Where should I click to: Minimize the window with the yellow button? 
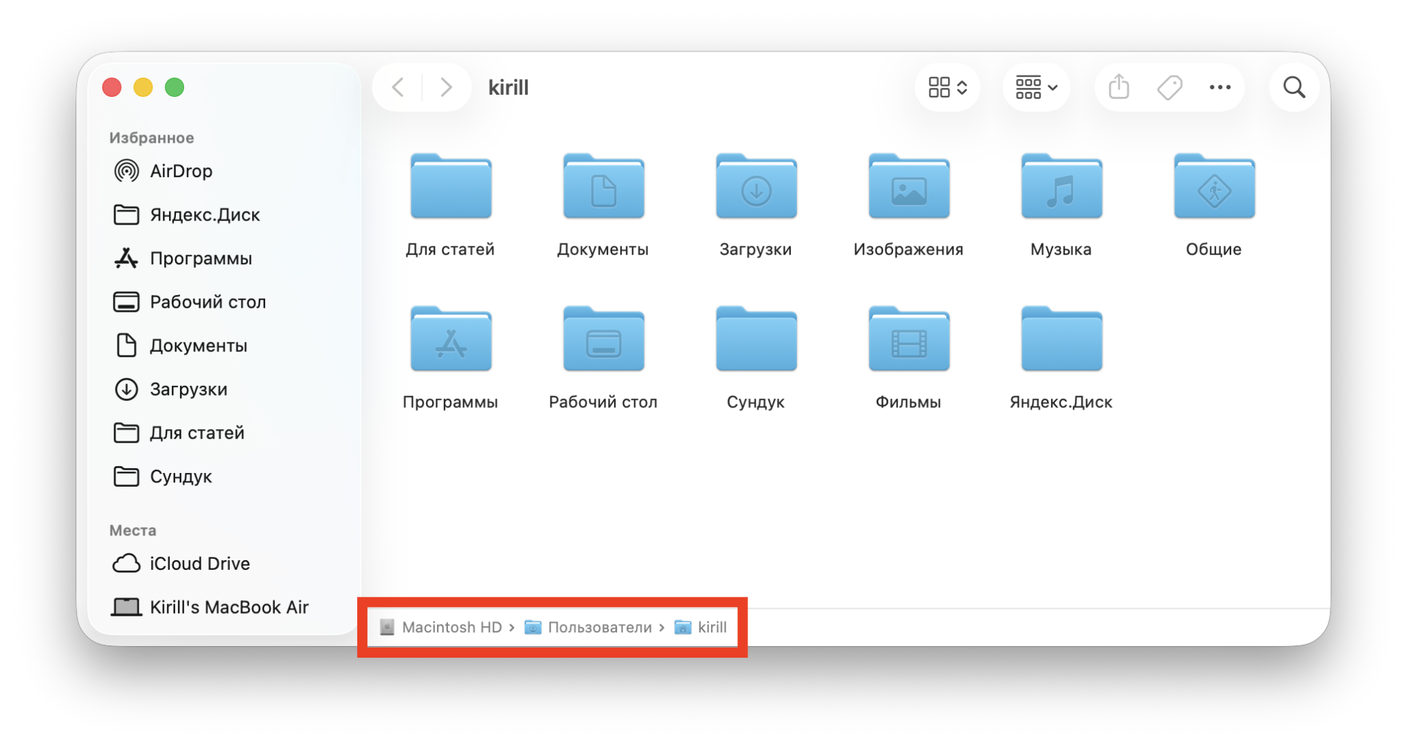pos(143,87)
